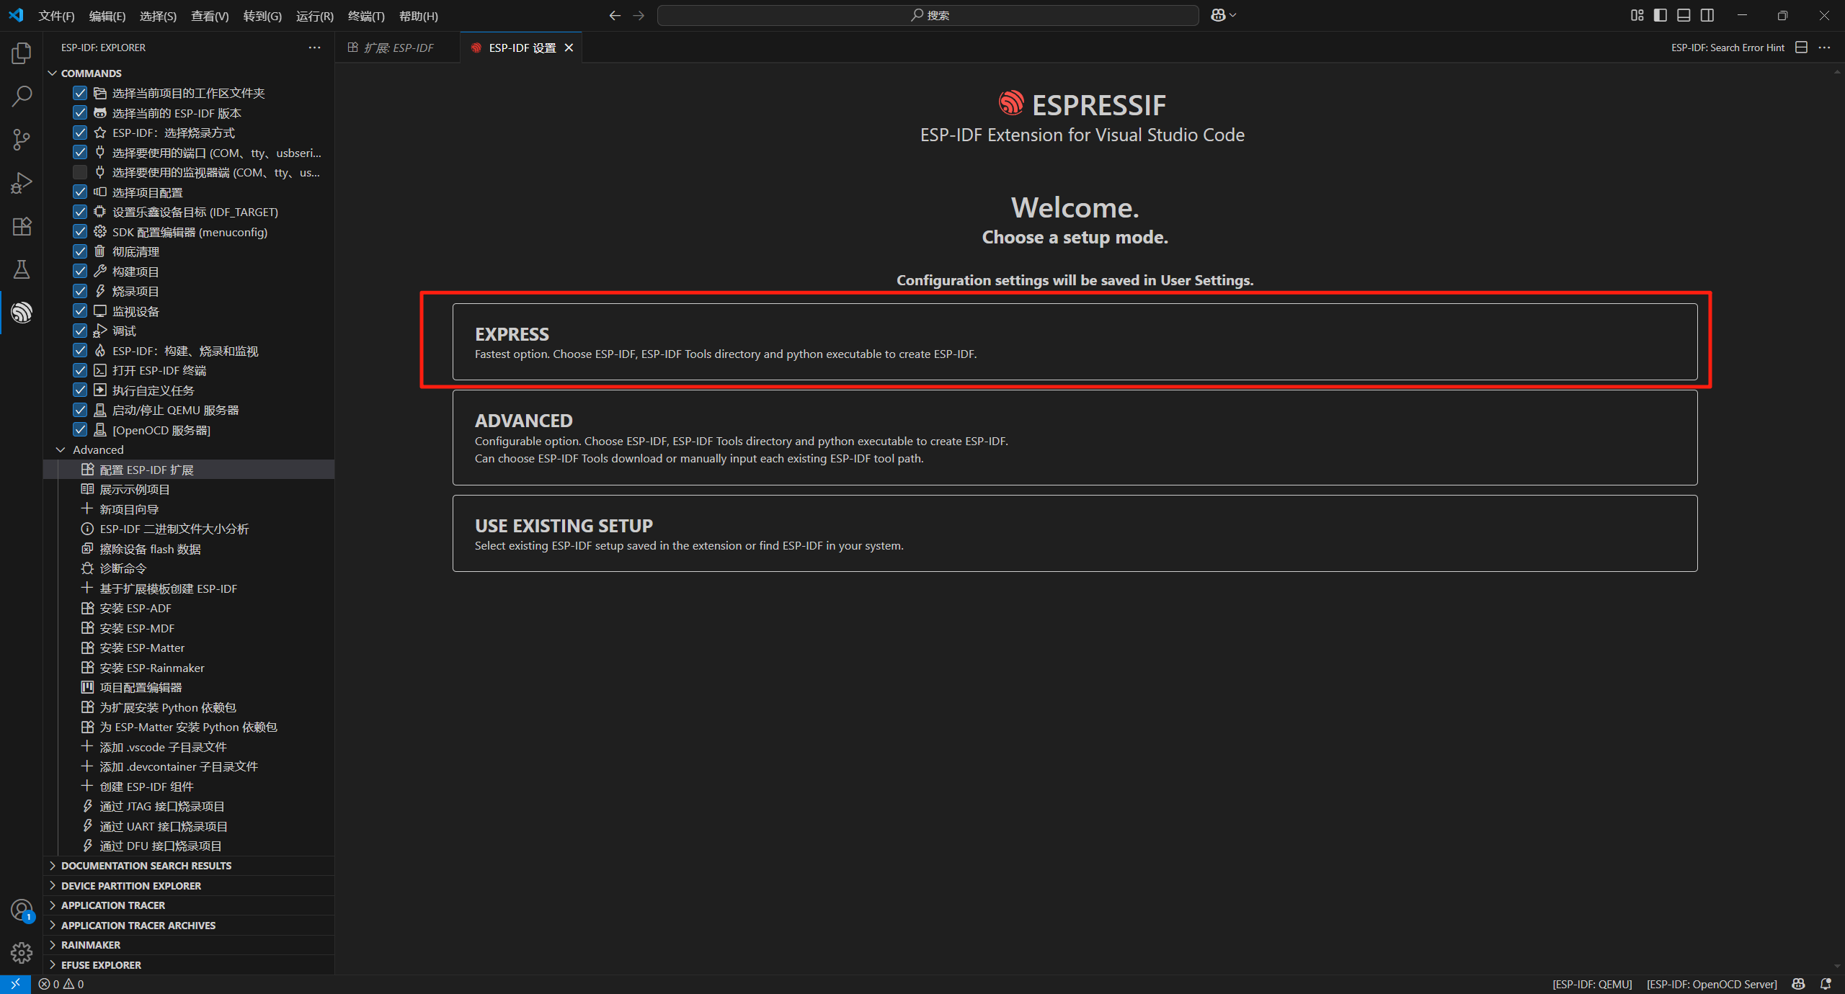Open the Extensions view icon
The width and height of the screenshot is (1845, 994).
[x=22, y=226]
